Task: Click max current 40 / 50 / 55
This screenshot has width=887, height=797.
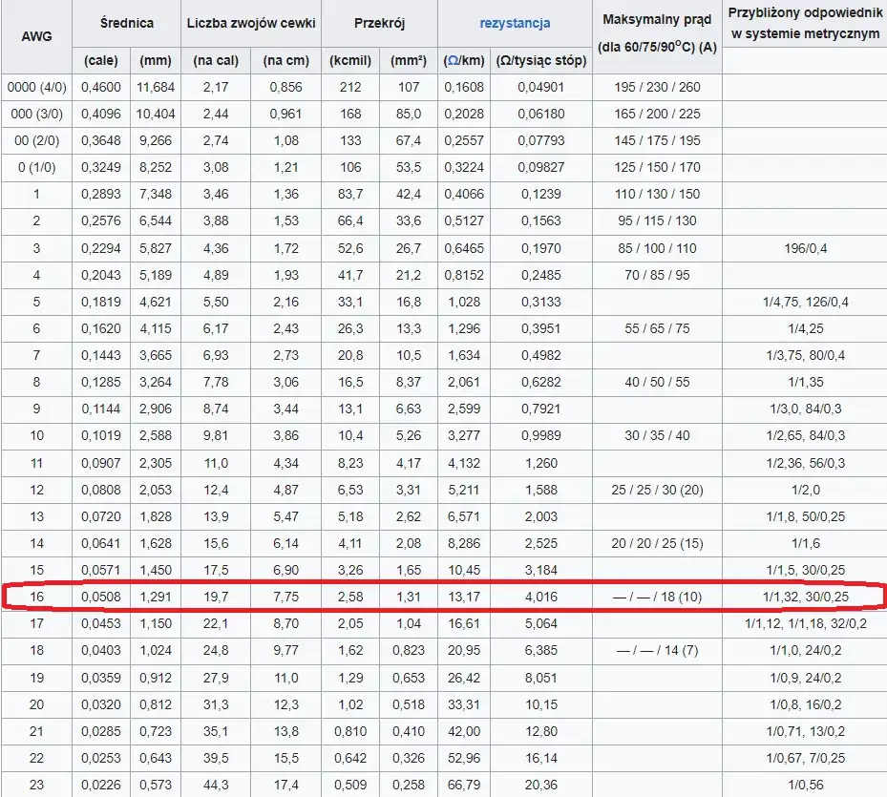Action: 657,382
